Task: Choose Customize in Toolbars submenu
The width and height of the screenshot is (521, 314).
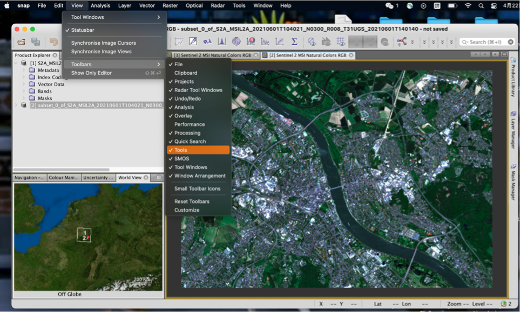Action: pos(187,210)
